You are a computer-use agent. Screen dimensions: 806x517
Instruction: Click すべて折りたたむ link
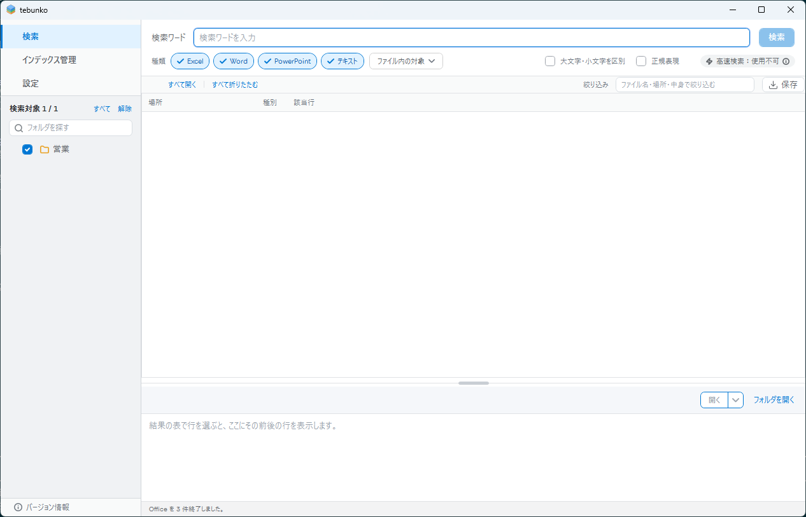click(x=235, y=85)
